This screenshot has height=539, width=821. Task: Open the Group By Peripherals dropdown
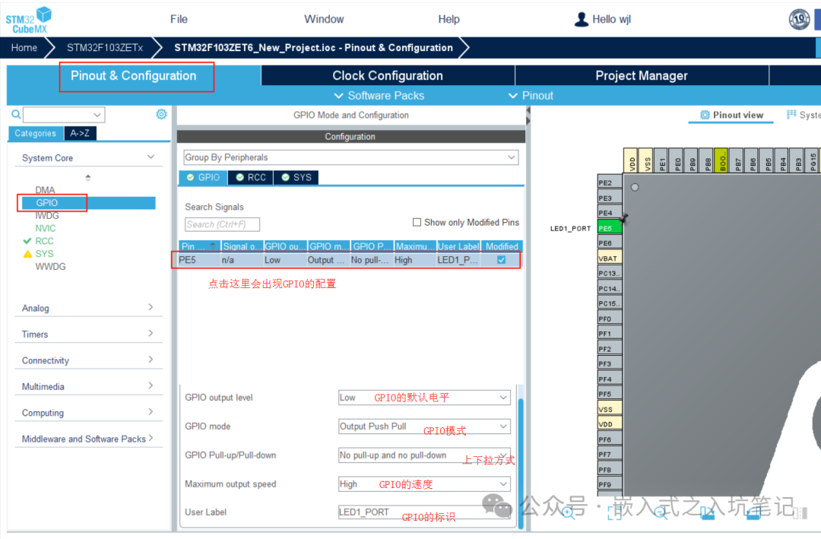(350, 157)
